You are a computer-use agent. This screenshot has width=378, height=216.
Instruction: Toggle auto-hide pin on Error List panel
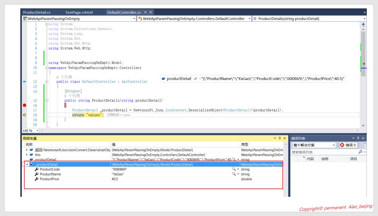(358, 138)
